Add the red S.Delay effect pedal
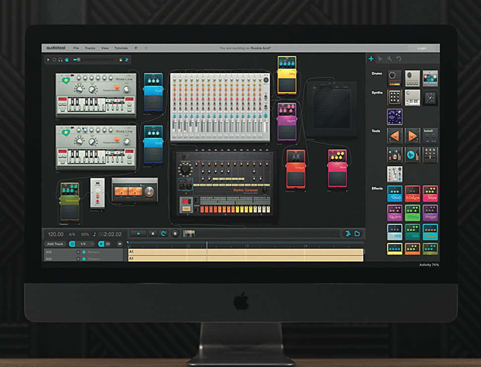This screenshot has width=481, height=367. pos(412,193)
